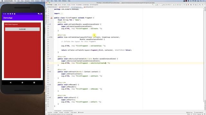Open the VCS menu
The width and height of the screenshot is (206, 115).
[x=60, y=1]
